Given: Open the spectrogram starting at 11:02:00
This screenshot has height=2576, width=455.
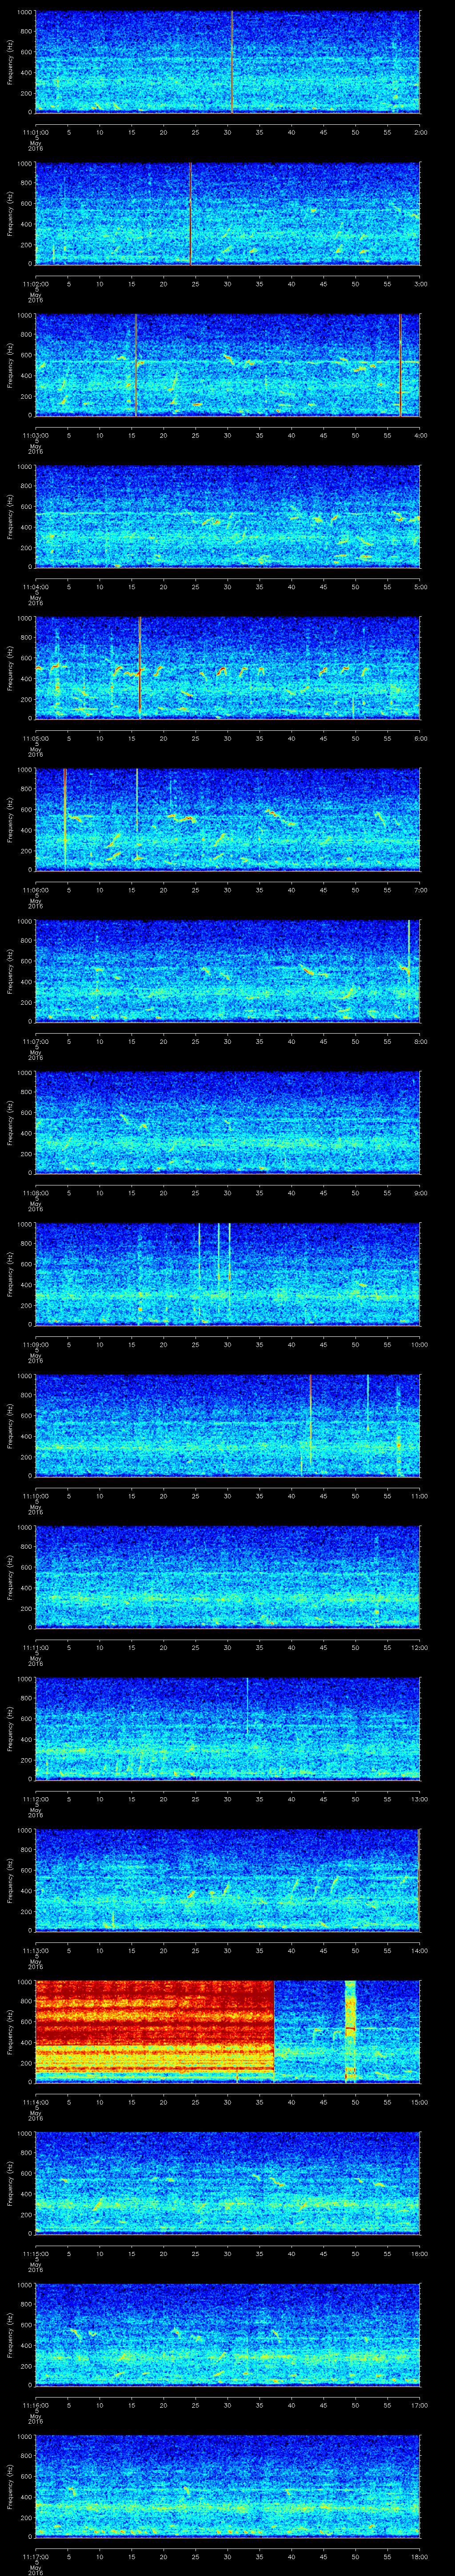Looking at the screenshot, I should 228,213.
